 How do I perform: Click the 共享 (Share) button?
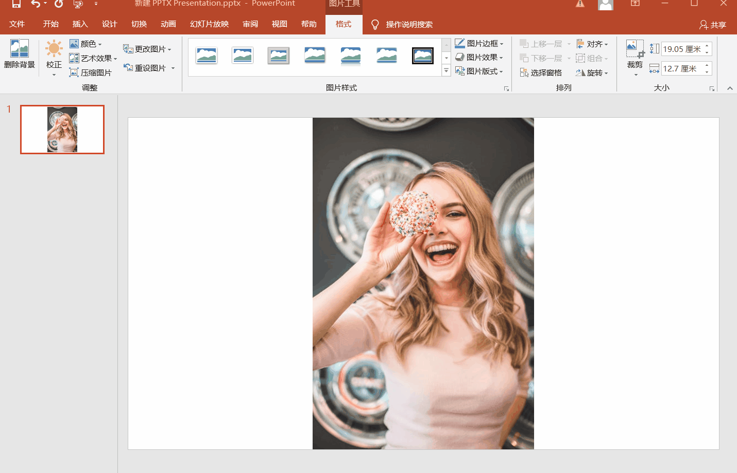(713, 25)
